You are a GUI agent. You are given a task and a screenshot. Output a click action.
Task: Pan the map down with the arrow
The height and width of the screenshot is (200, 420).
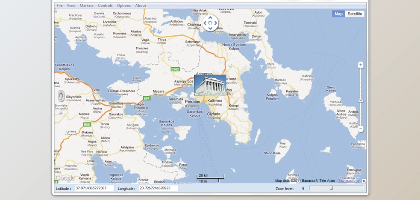[210, 29]
